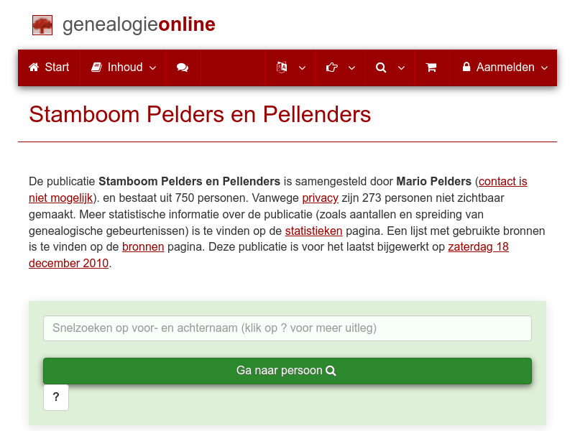Open the chat speech bubbles icon
The height and width of the screenshot is (431, 575).
pyautogui.click(x=182, y=68)
